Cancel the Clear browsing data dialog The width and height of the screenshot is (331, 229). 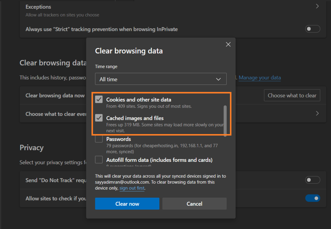[194, 204]
